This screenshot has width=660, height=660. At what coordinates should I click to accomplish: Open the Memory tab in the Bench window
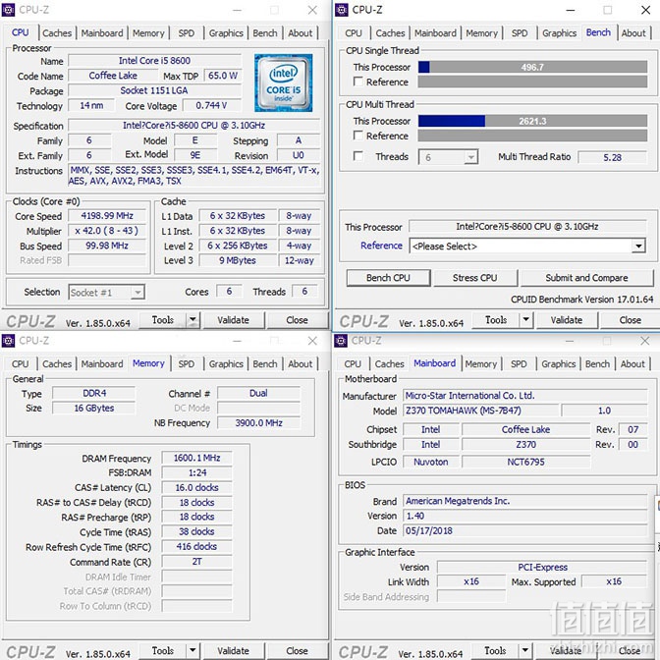pyautogui.click(x=481, y=32)
